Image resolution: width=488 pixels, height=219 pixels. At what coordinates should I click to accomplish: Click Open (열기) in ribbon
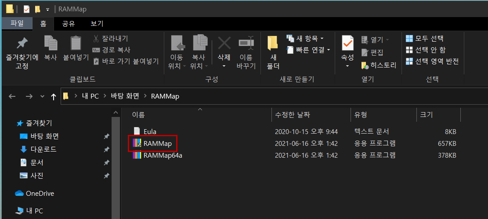tap(375, 39)
